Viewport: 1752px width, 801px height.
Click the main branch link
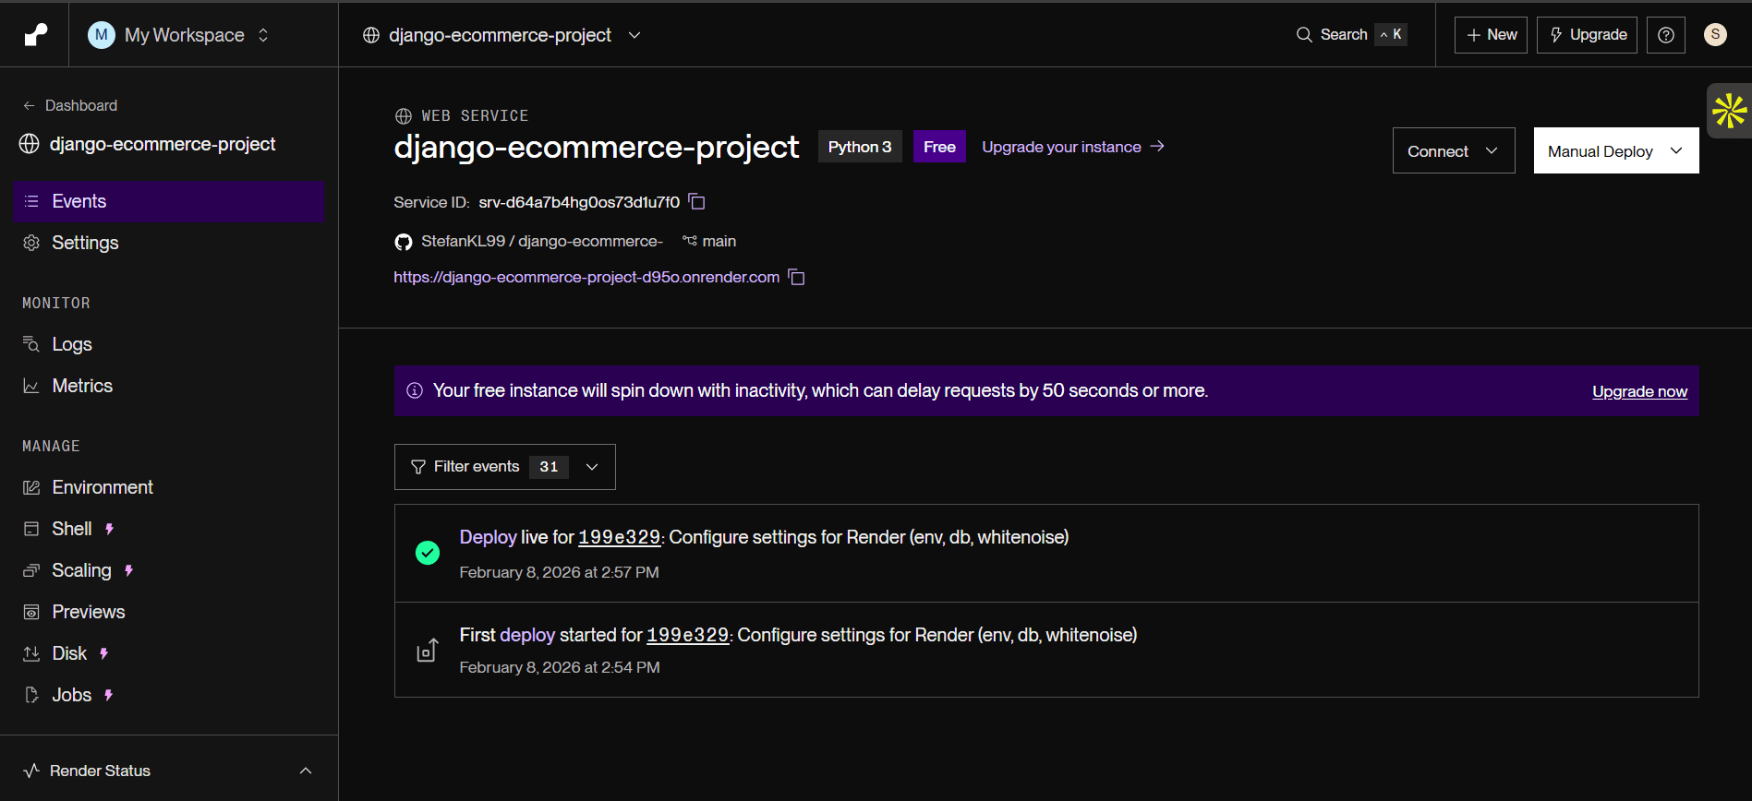(719, 241)
